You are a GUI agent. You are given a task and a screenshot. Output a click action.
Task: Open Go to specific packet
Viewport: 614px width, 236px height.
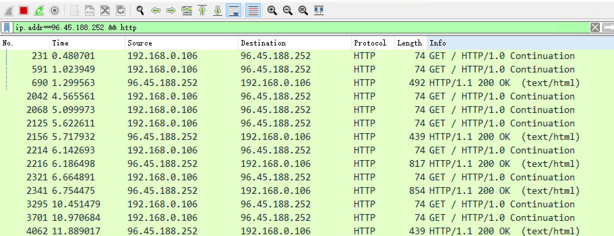point(187,11)
